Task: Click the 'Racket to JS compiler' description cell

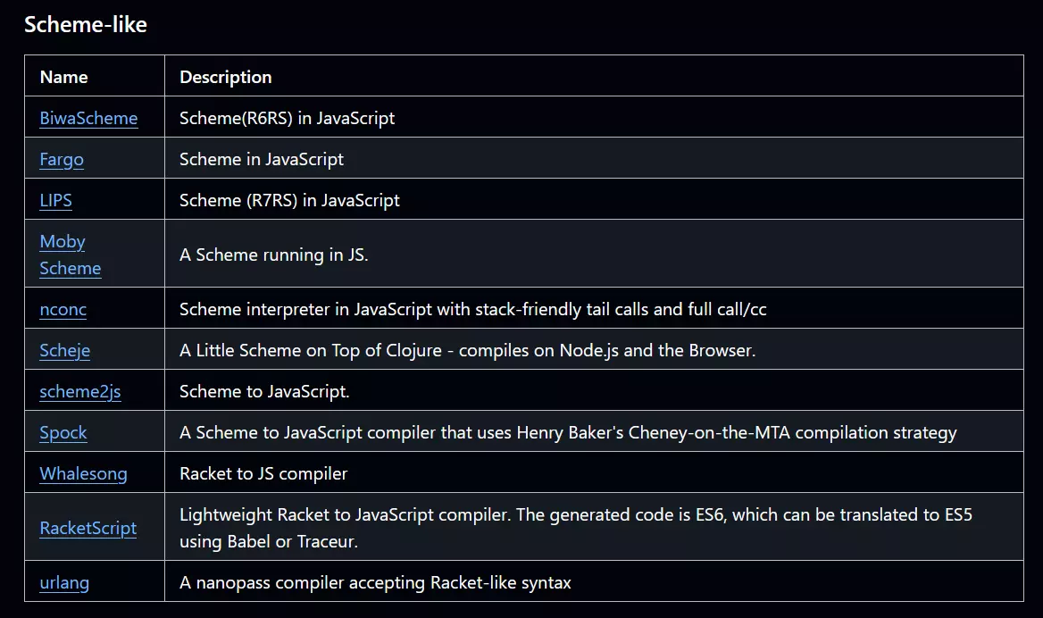Action: [594, 472]
